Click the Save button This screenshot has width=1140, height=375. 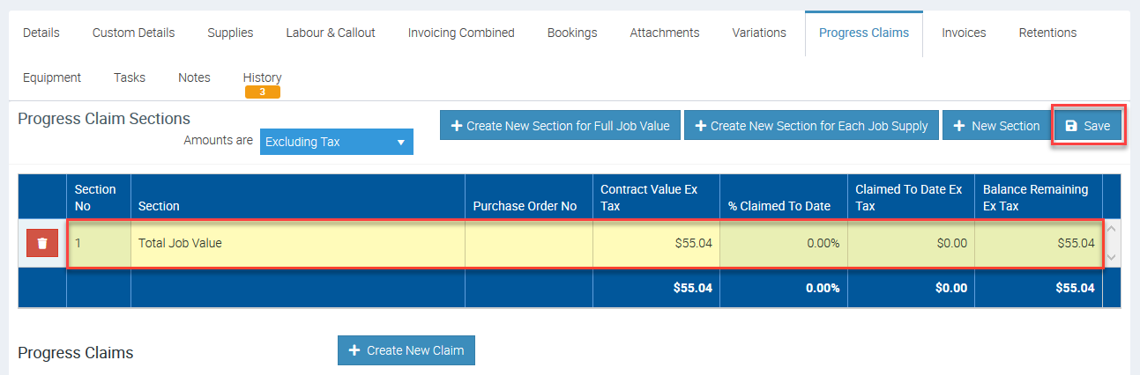(1087, 126)
